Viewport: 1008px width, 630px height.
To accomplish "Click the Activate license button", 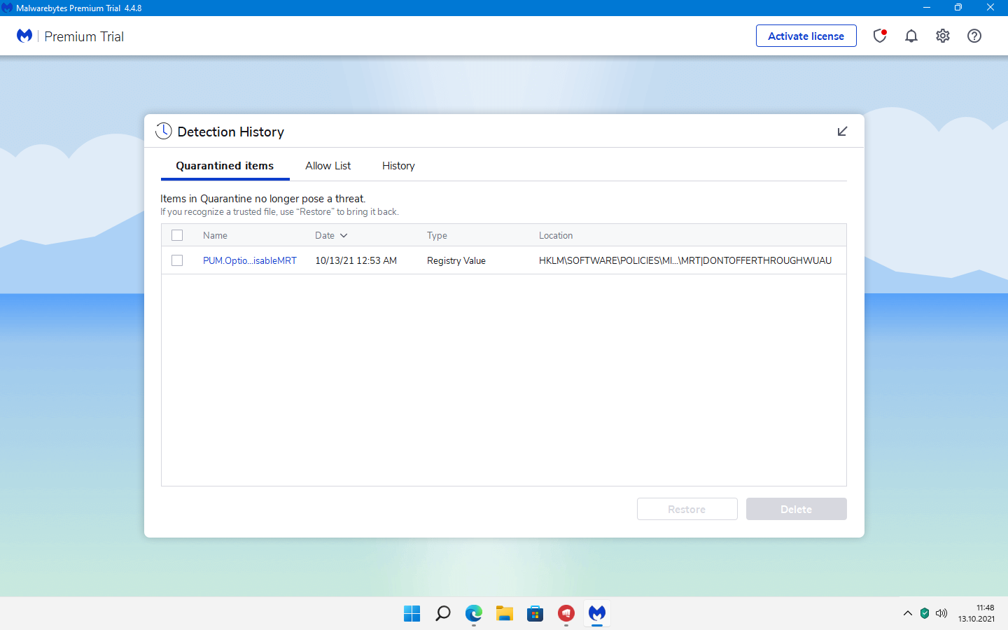I will 806,36.
